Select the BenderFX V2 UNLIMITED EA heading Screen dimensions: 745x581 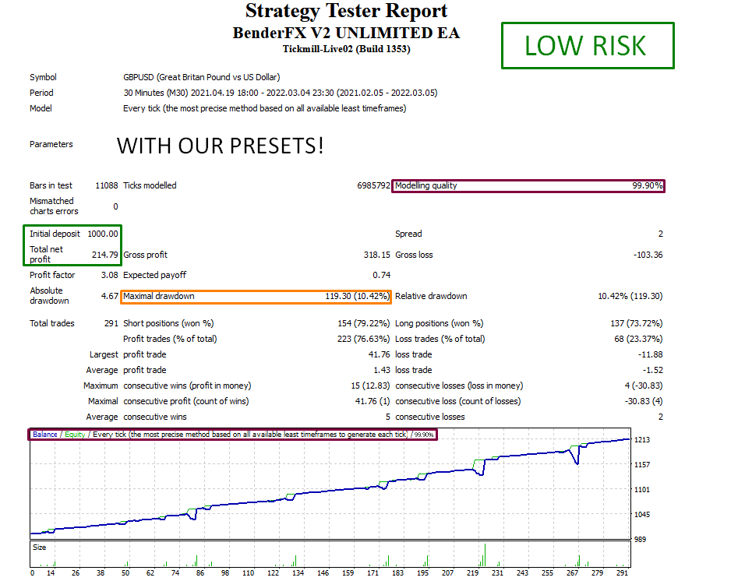tap(346, 33)
